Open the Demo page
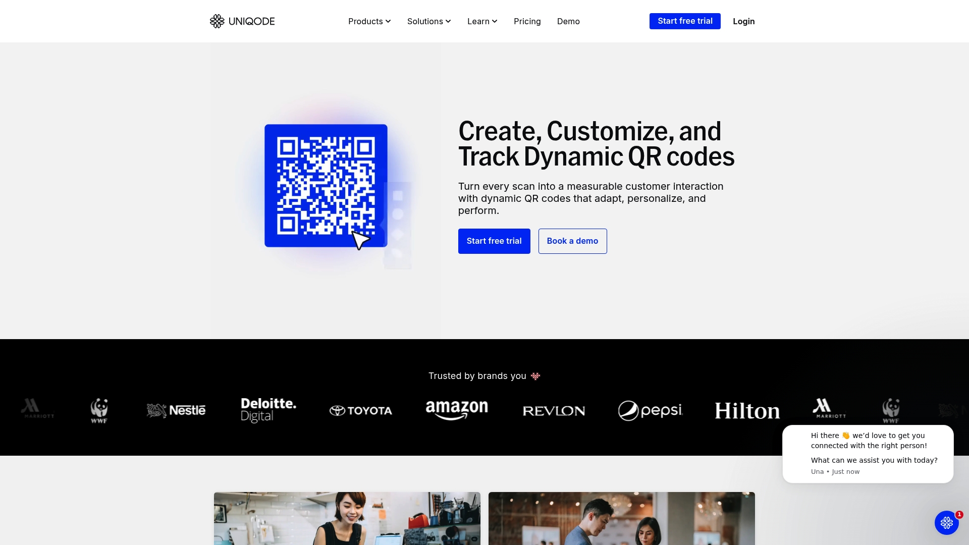This screenshot has height=545, width=969. [x=568, y=21]
